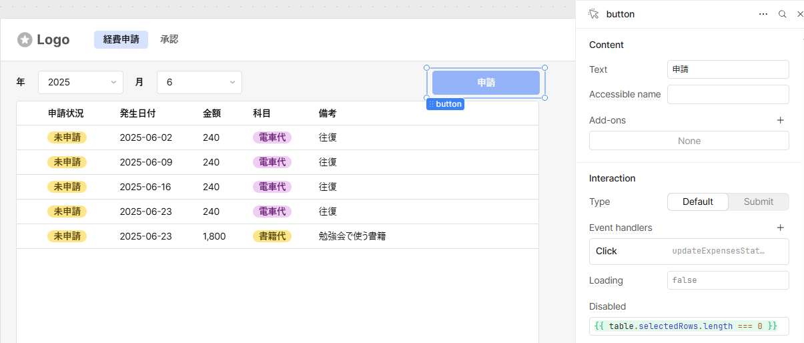Select Default interaction type
Viewport: 804px width, 343px height.
point(698,202)
